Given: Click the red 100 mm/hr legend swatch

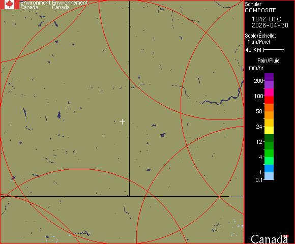Looking at the screenshot, I should (x=269, y=100).
